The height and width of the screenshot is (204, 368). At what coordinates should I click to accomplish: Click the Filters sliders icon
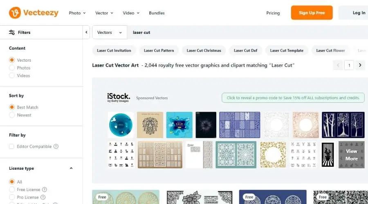click(12, 32)
